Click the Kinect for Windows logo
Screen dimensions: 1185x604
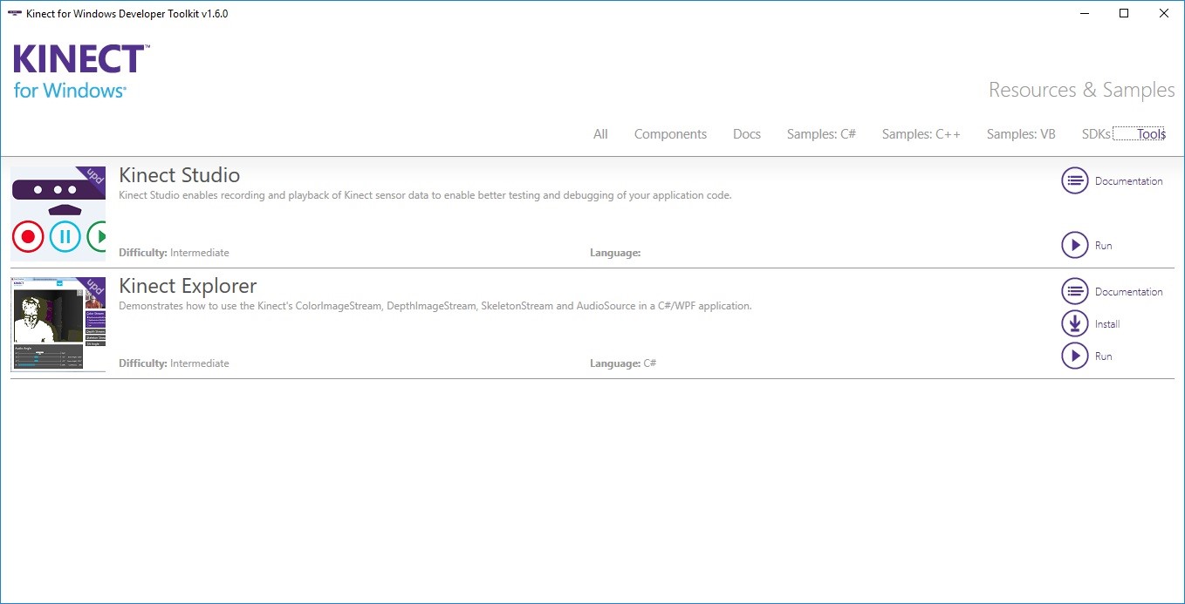81,71
